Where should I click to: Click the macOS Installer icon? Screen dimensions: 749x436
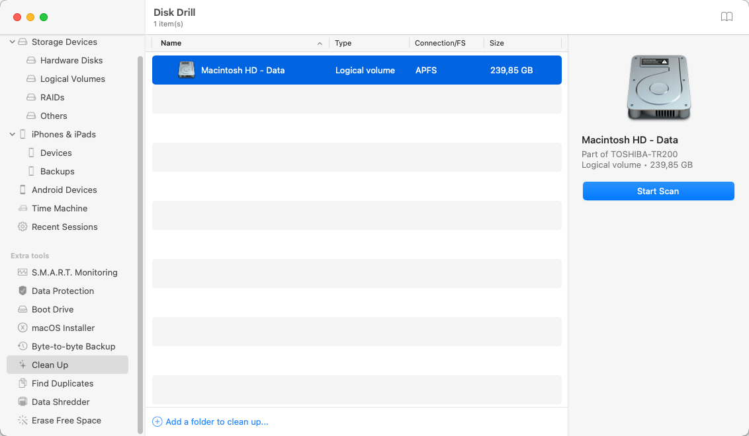(22, 328)
